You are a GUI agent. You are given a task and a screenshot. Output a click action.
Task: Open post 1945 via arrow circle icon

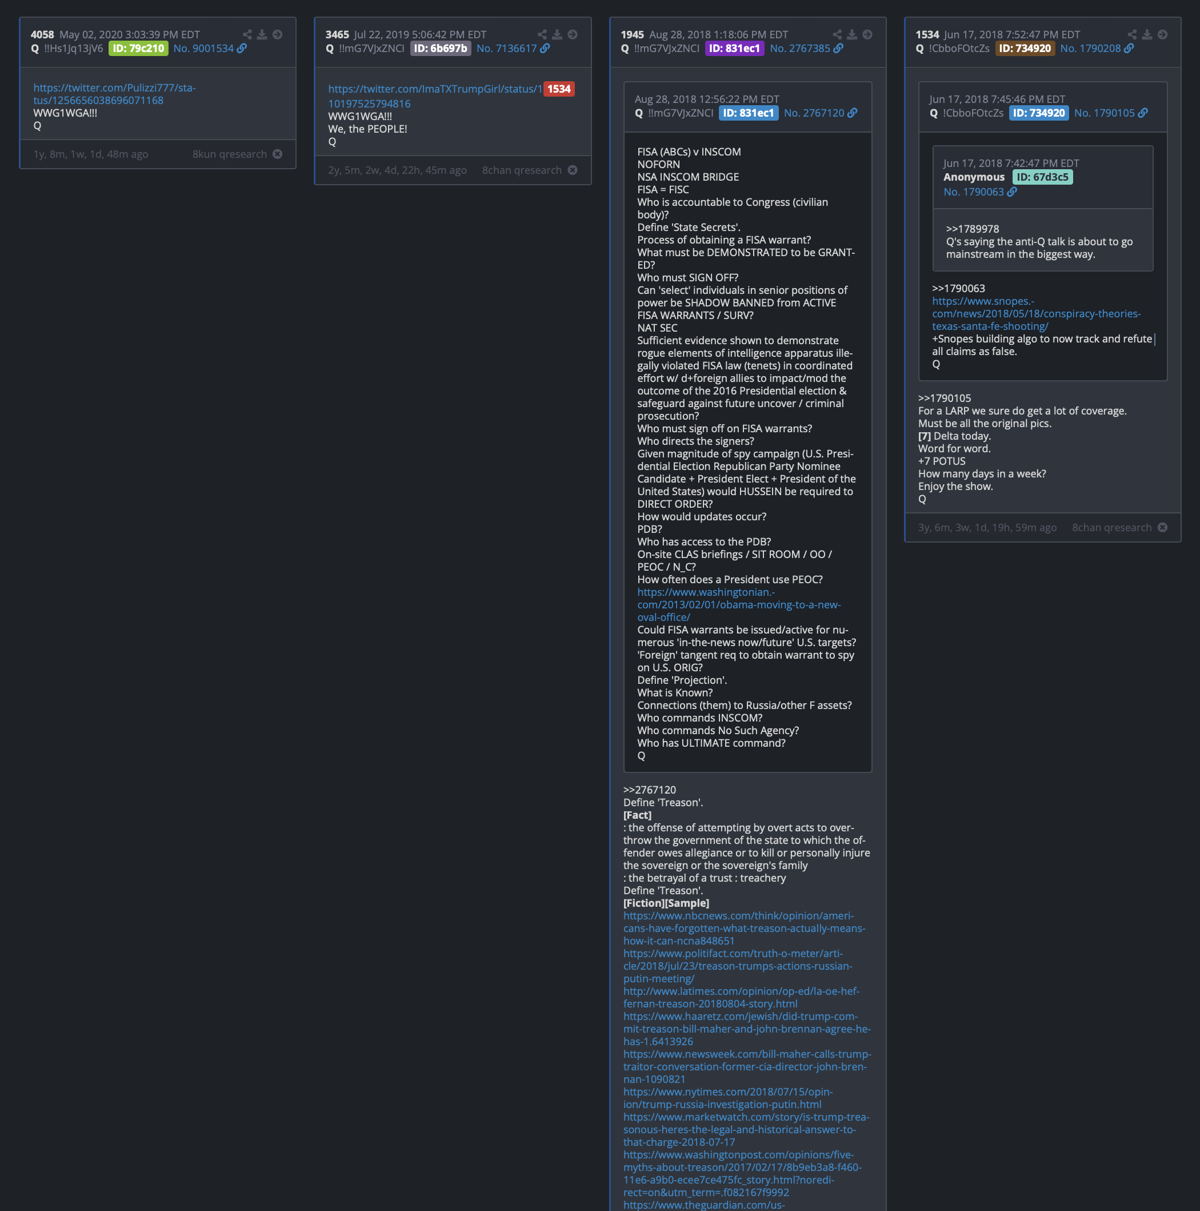[x=867, y=34]
